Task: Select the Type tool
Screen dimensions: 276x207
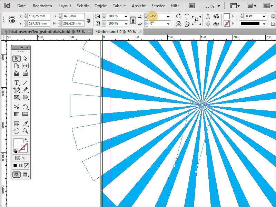Action: (17, 82)
